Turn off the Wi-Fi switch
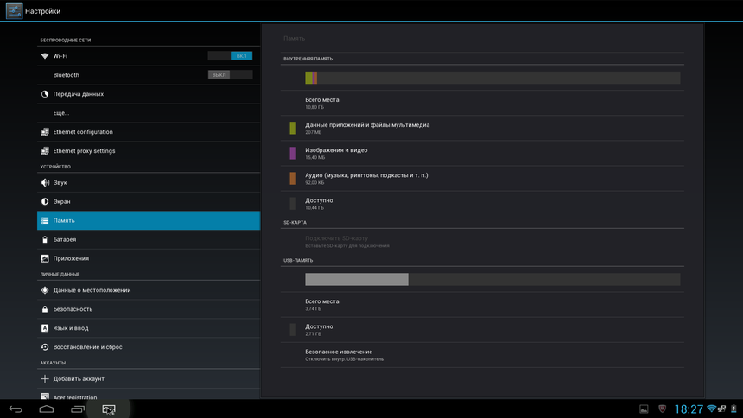 (230, 56)
